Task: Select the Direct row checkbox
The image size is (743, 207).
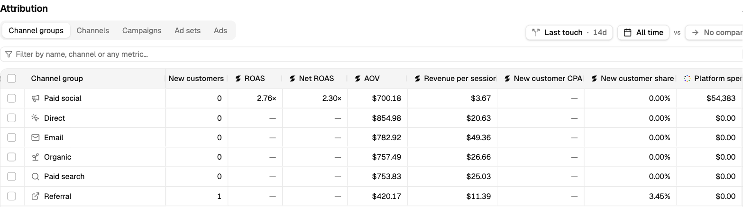Action: tap(12, 118)
